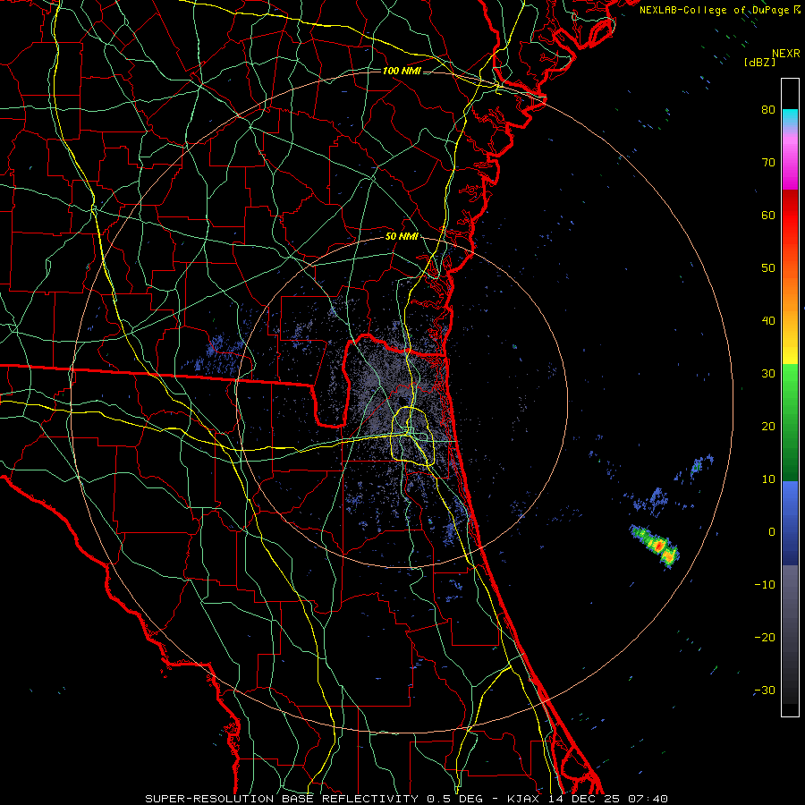Screen dimensions: 805x805
Task: Select the 10 value on the dBZ scale
Action: (x=768, y=479)
